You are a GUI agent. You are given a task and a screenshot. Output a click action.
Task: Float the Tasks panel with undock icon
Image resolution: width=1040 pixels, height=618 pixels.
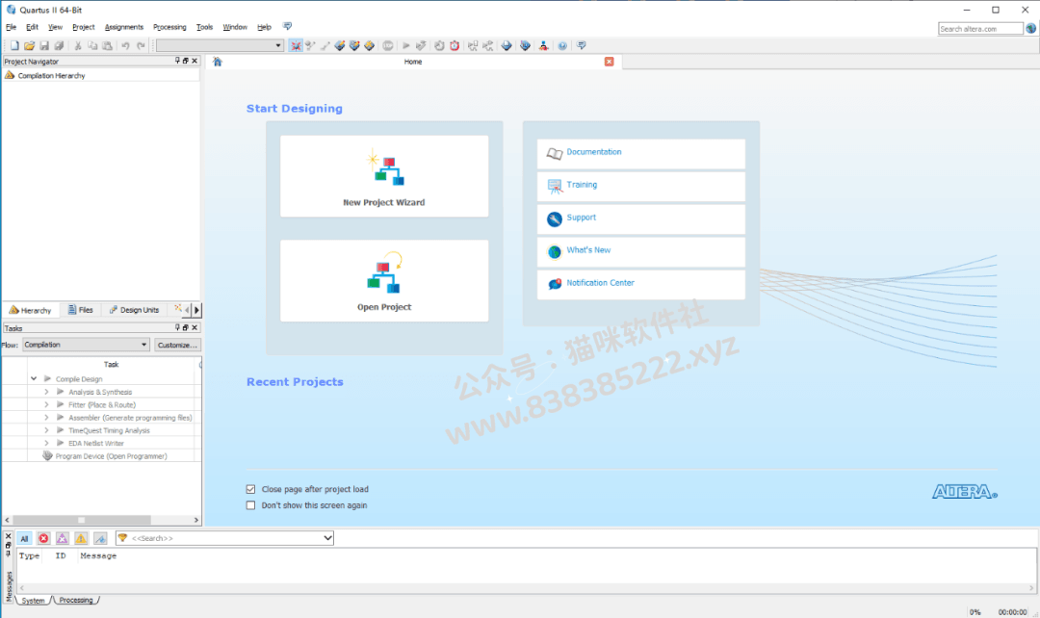[186, 327]
